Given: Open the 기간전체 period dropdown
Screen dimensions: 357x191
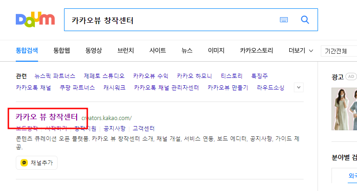Looking at the screenshot, I should (339, 51).
